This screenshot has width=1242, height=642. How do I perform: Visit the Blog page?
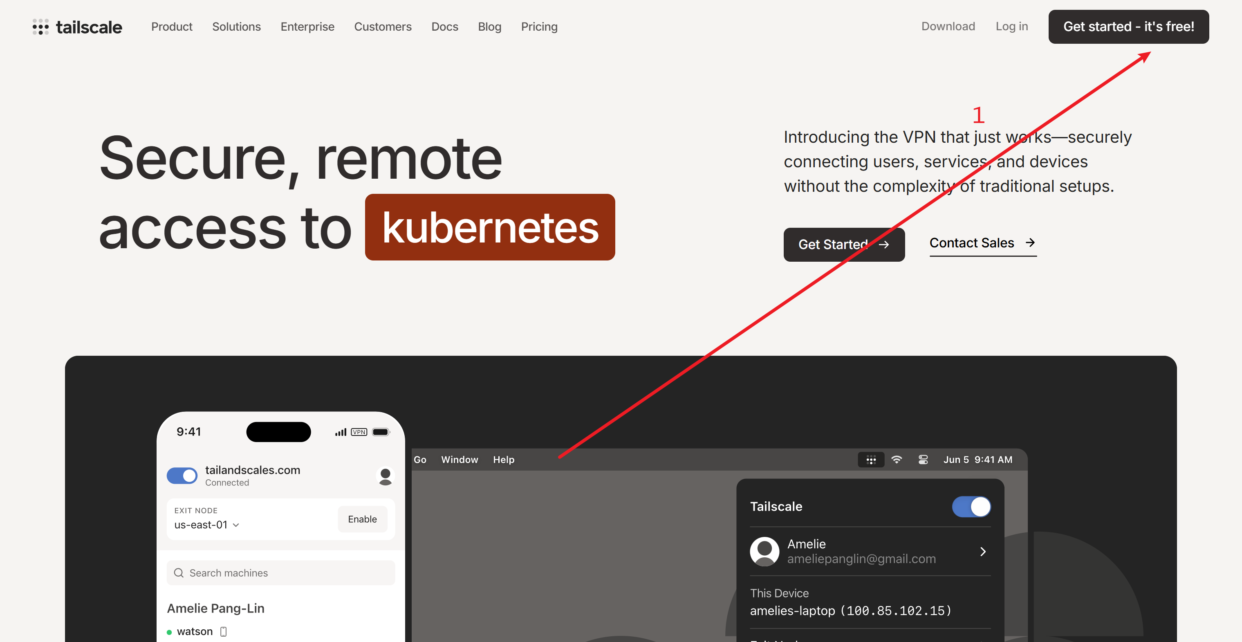point(489,27)
